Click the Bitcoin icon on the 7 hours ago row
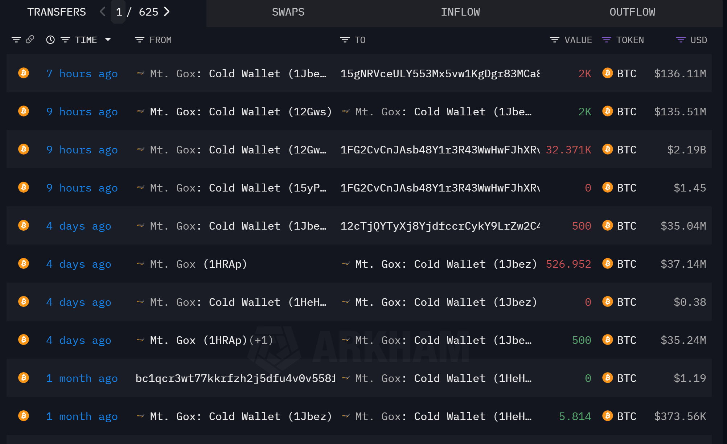Screen dimensions: 727x444 tap(24, 73)
